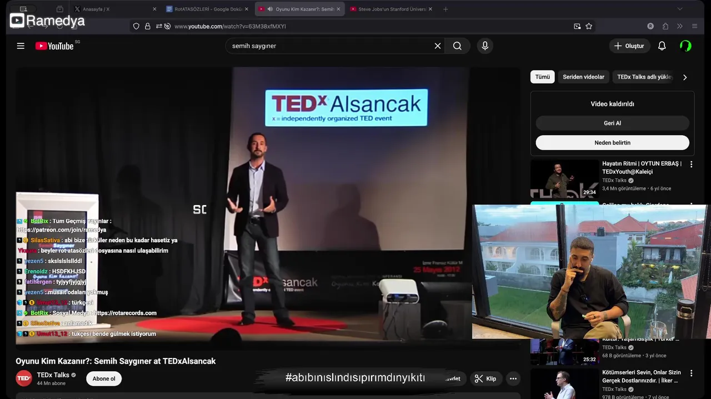Viewport: 711px width, 399px height.
Task: Open the account avatar menu
Action: point(685,46)
